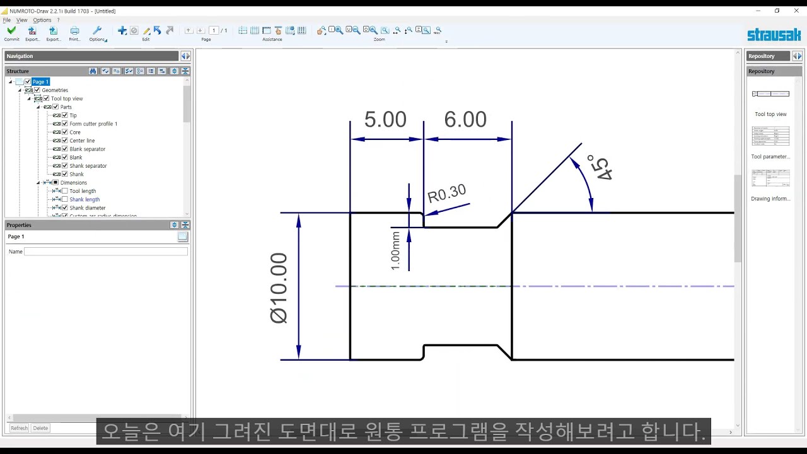Click the green Commit checkmark icon
807x454 pixels.
[11, 30]
